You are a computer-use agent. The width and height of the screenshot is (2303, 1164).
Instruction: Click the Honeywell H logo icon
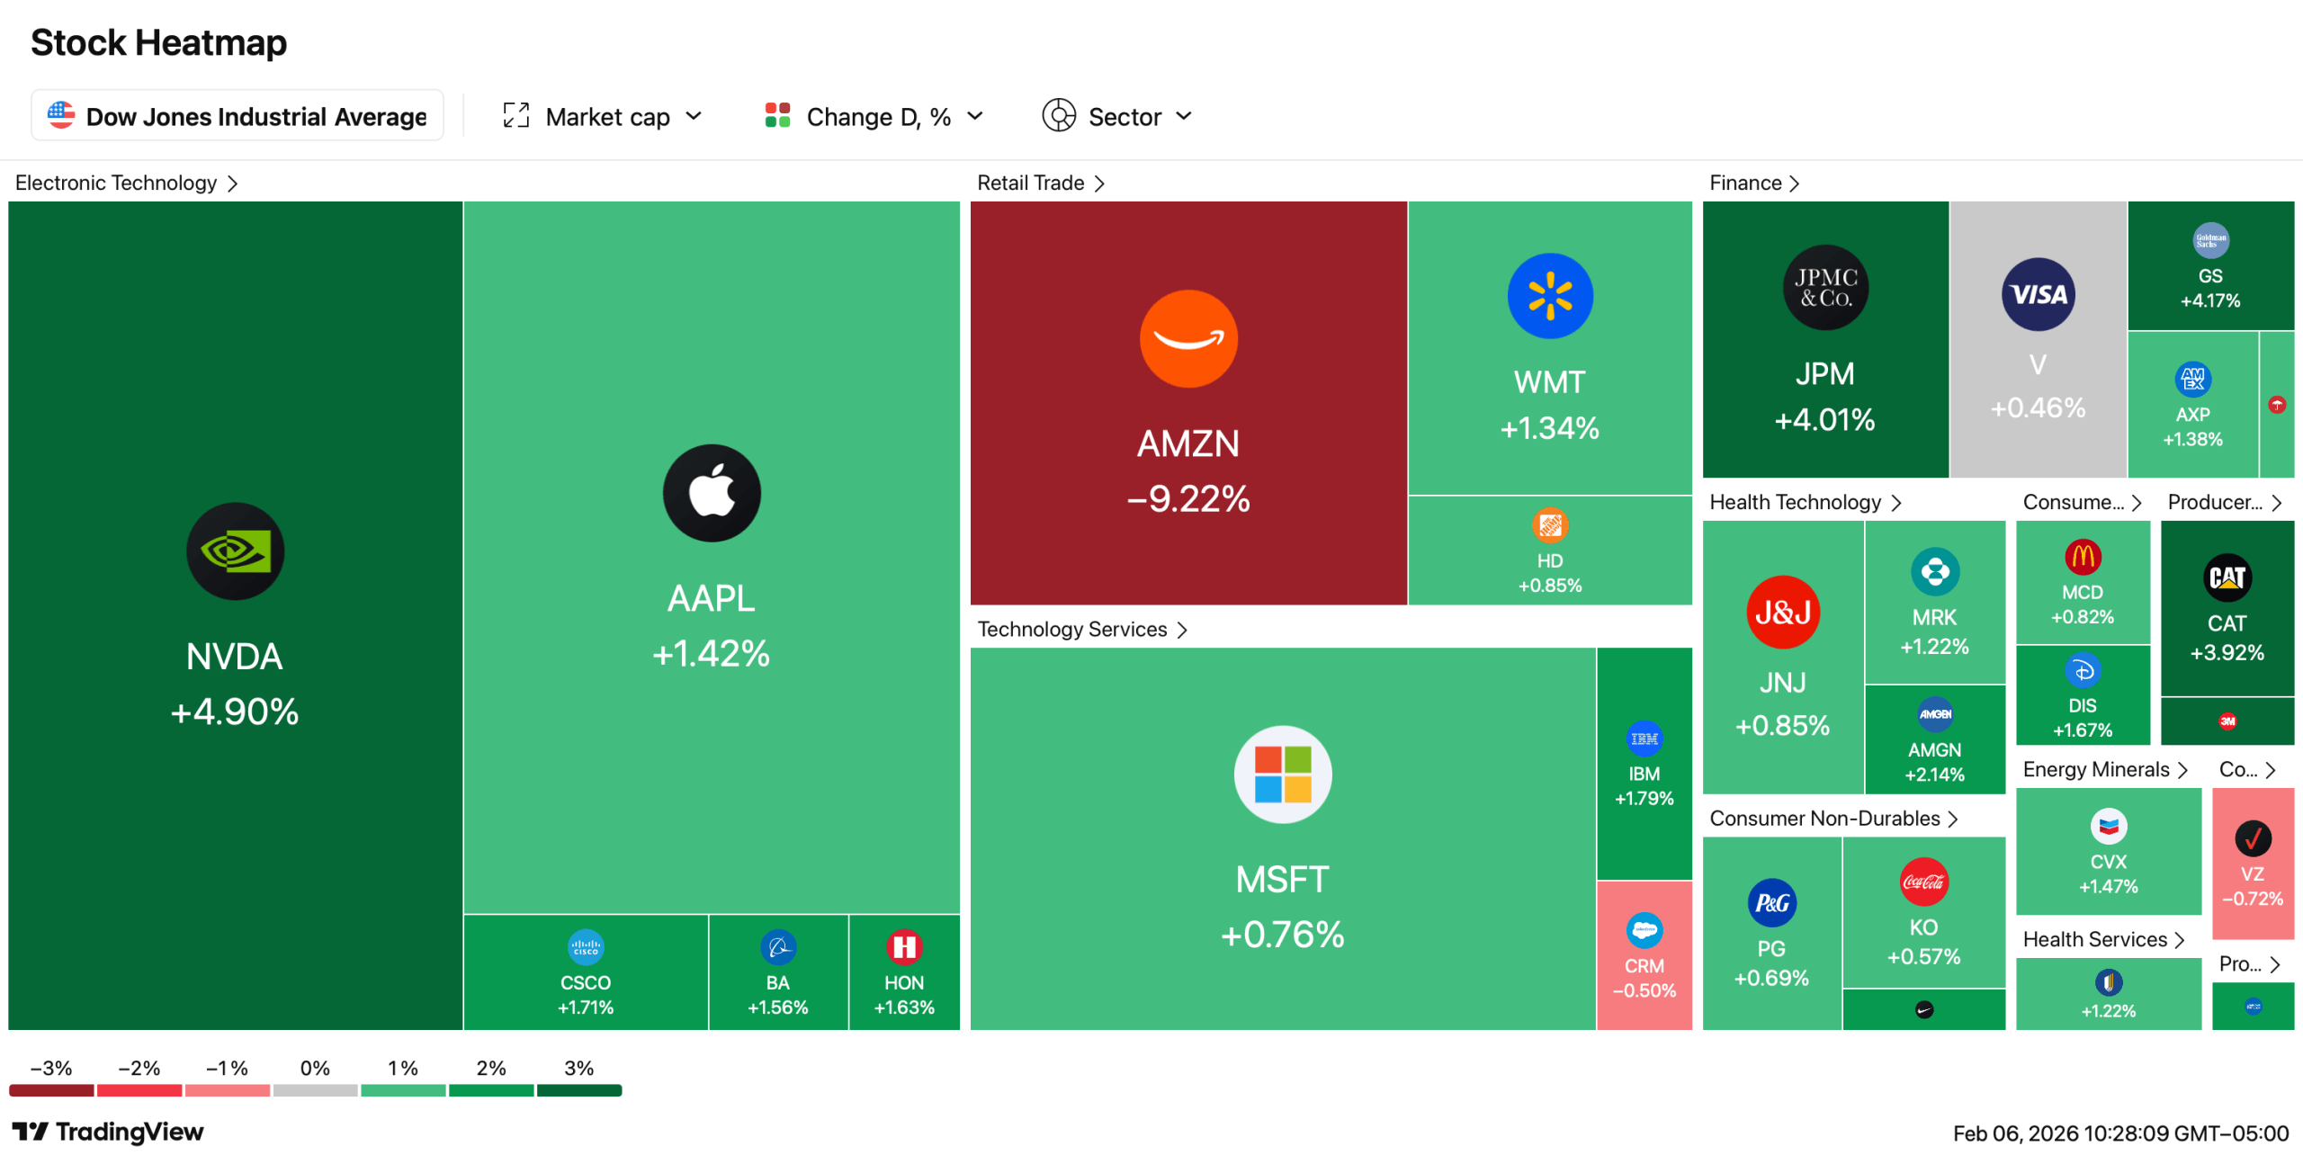903,947
